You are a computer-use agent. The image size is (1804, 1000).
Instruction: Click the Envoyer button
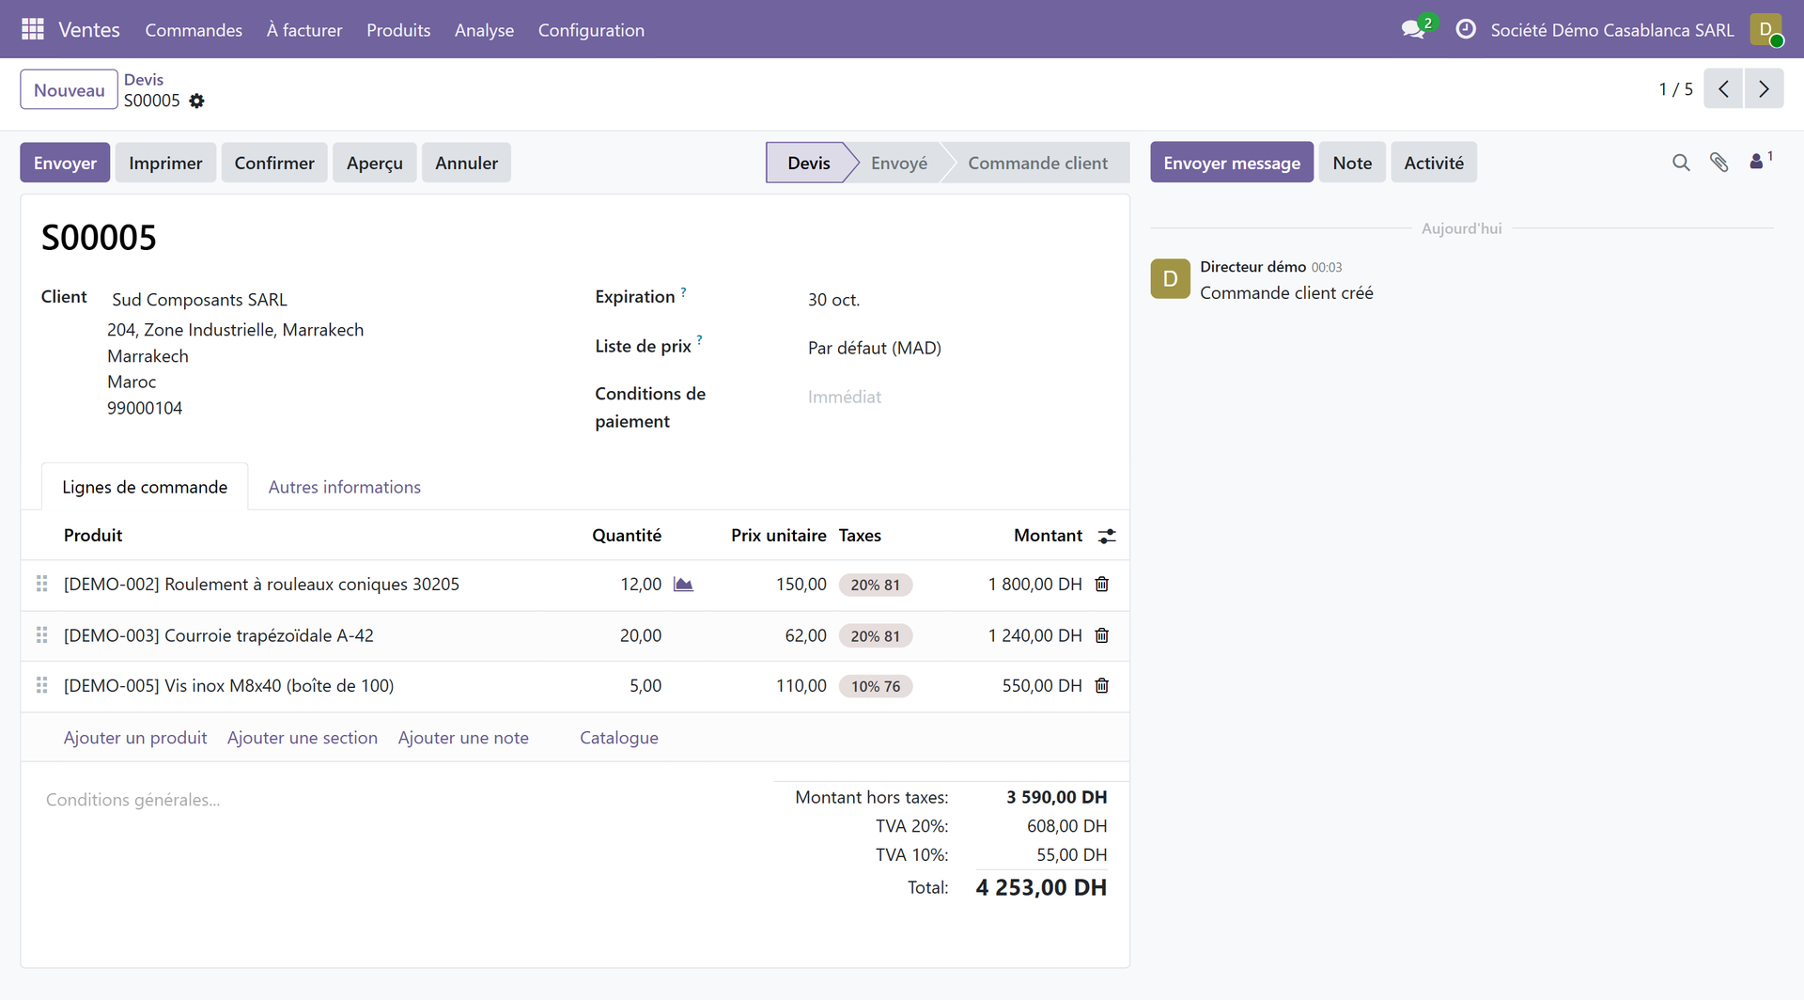tap(65, 163)
